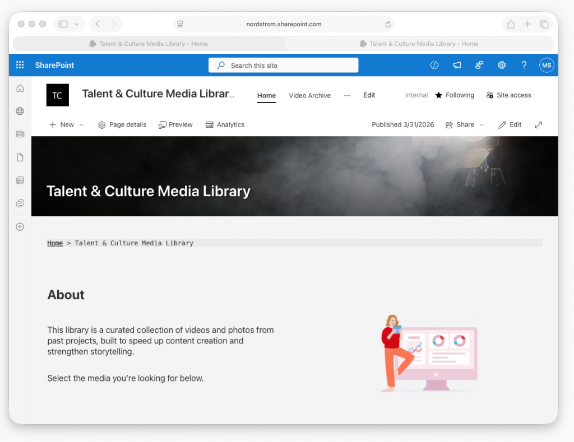Expand the navigation overflow ellipsis
This screenshot has height=442, width=574.
point(347,95)
